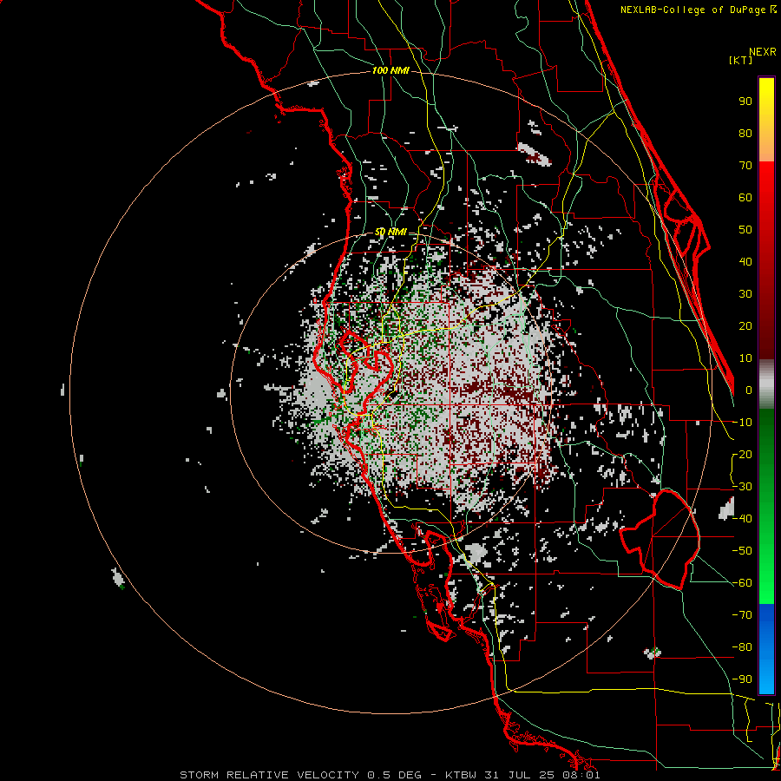Screen dimensions: 781x781
Task: Click the yellow segment of the color bar
Action: (x=766, y=100)
